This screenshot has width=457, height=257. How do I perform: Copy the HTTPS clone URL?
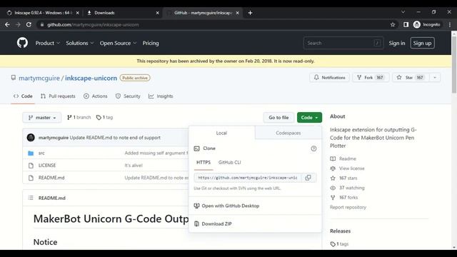308,178
